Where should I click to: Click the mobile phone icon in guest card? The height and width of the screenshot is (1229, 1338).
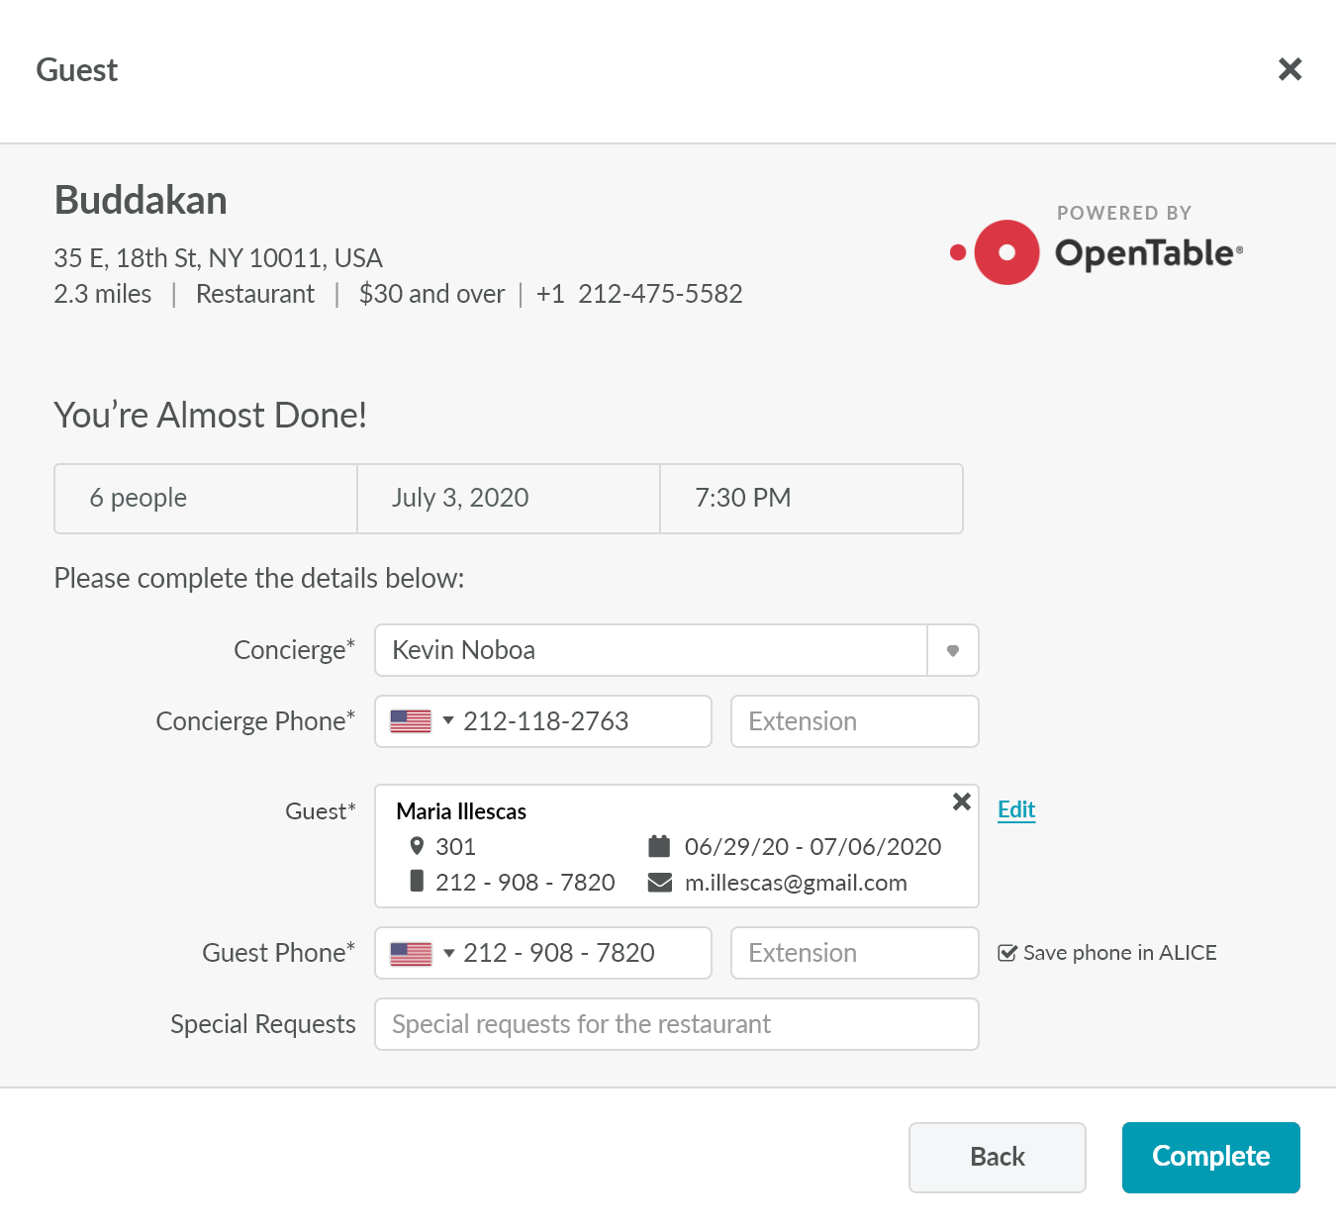tap(417, 881)
